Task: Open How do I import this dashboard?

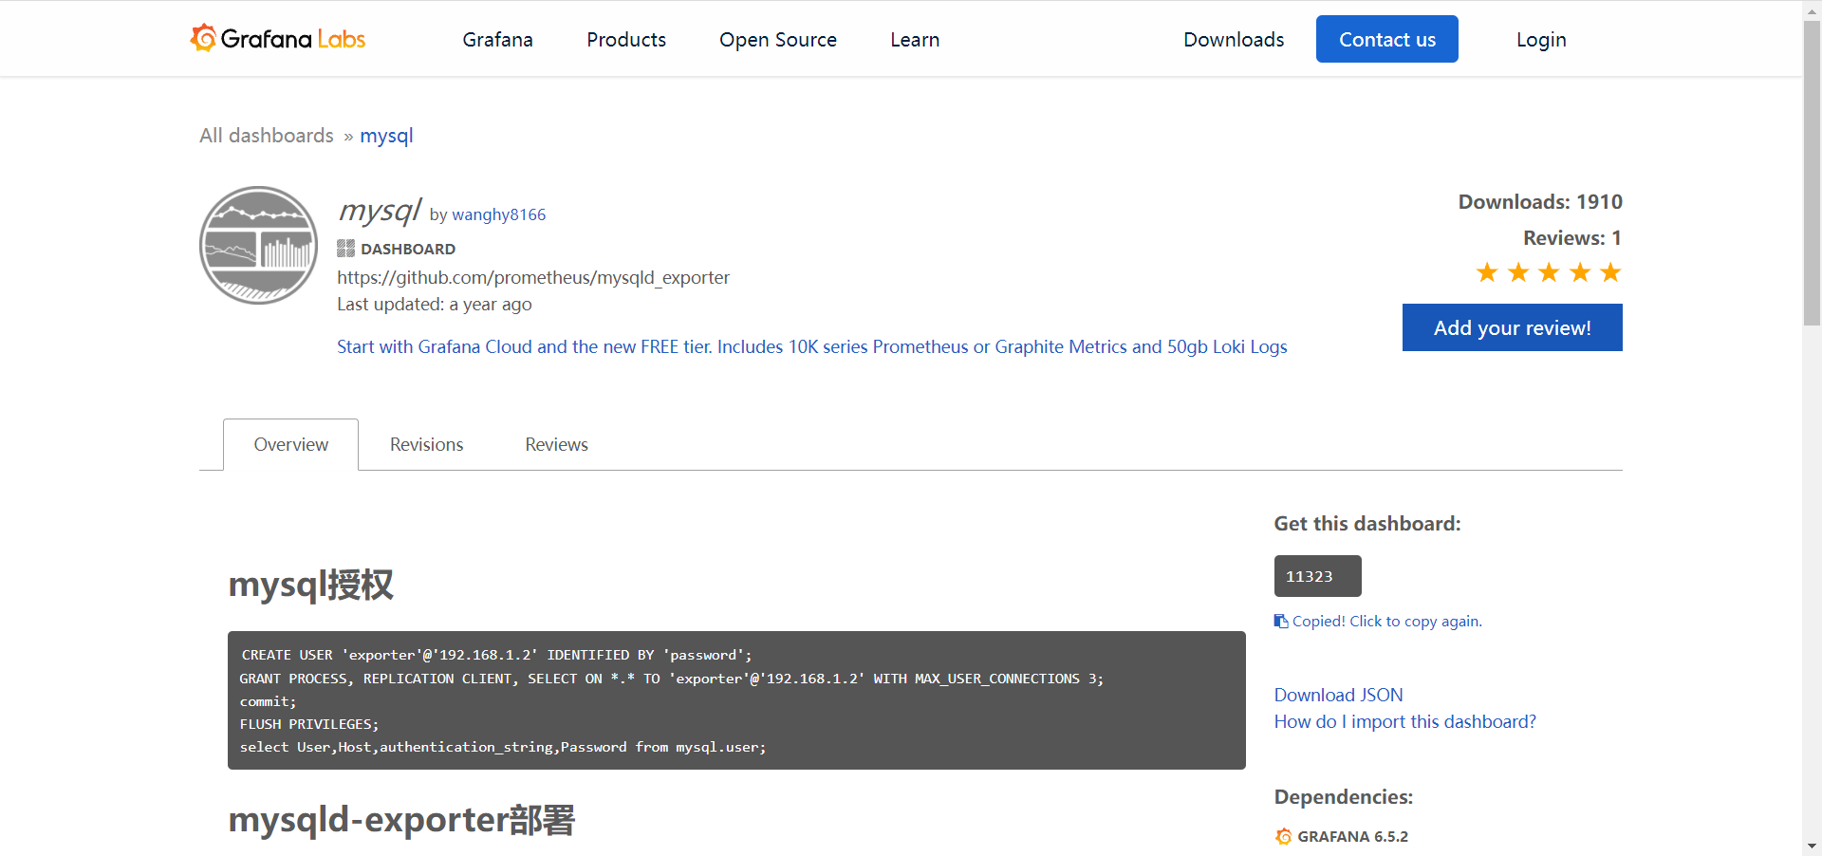Action: [x=1405, y=721]
